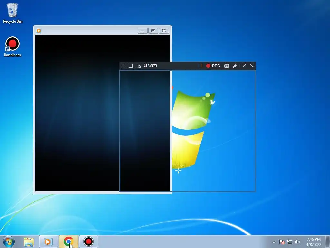
Task: Select the Bandicam desktop shortcut
Action: 13,46
